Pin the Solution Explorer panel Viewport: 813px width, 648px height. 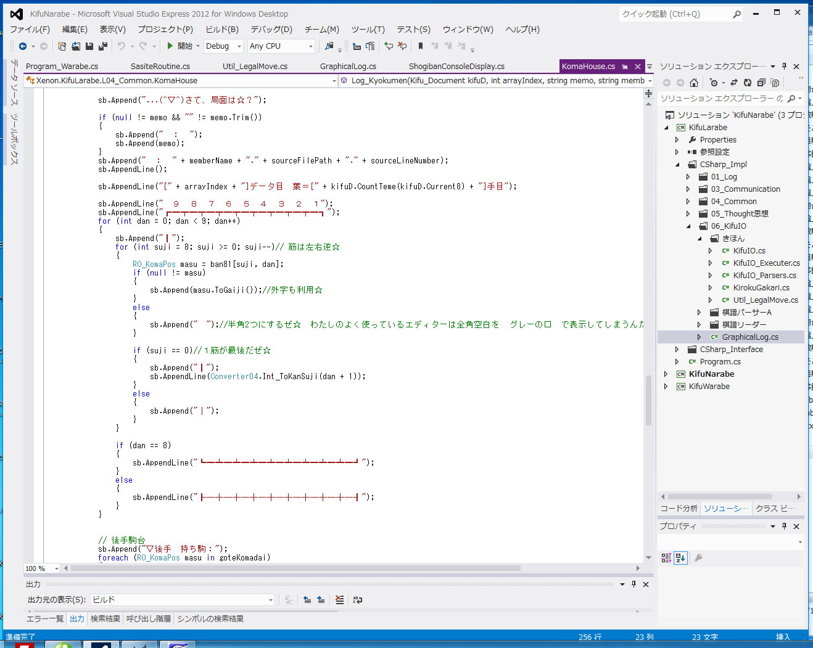pyautogui.click(x=785, y=66)
